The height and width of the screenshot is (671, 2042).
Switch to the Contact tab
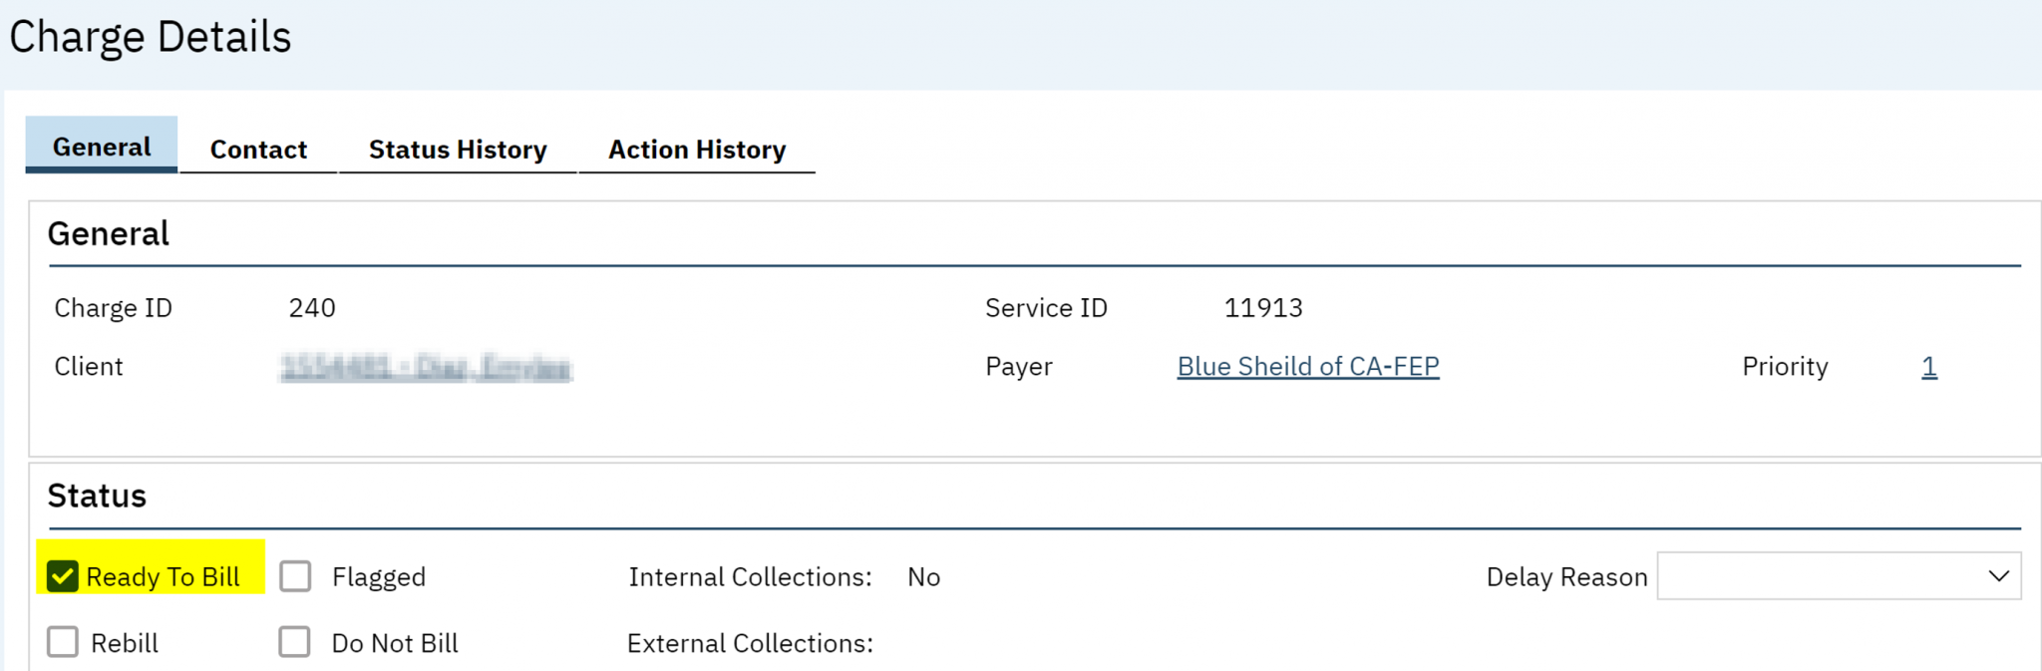click(258, 150)
